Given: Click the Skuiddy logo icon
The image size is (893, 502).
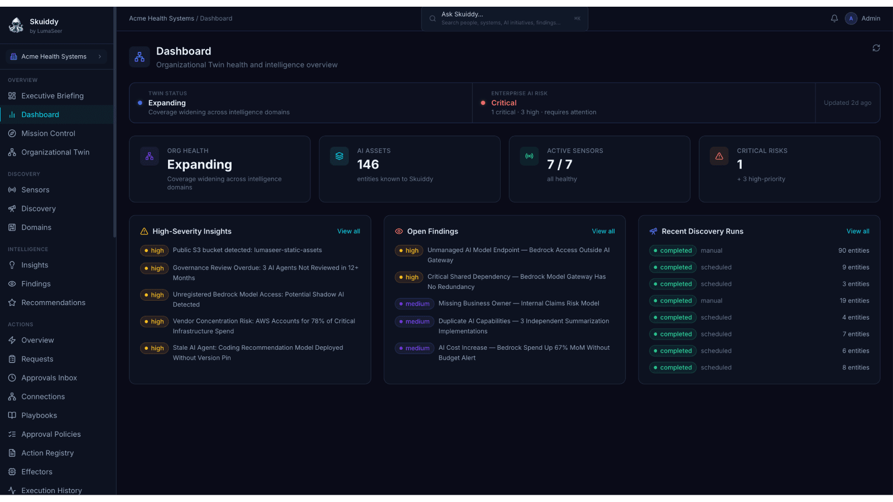Looking at the screenshot, I should (x=16, y=25).
